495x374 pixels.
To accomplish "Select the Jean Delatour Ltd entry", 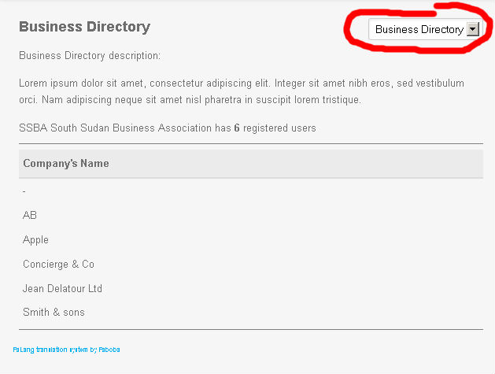I will (62, 288).
